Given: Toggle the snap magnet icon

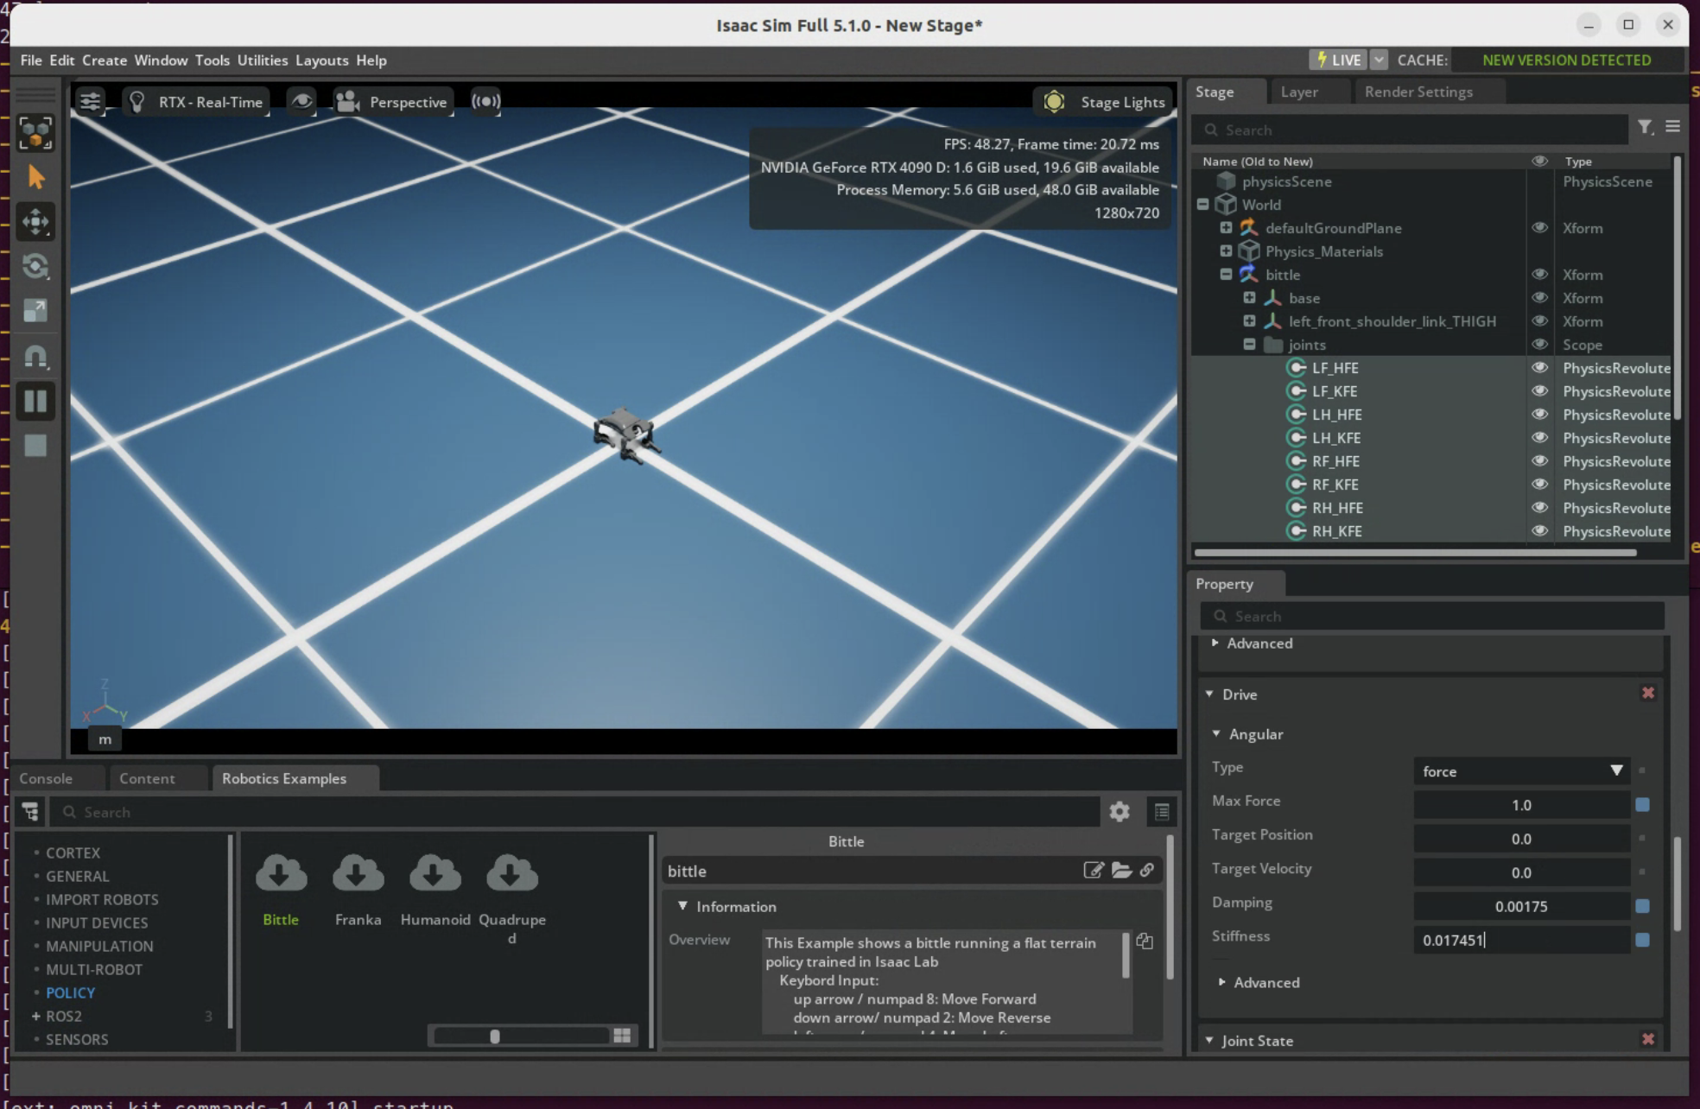Looking at the screenshot, I should point(35,356).
